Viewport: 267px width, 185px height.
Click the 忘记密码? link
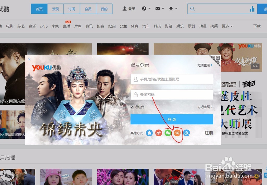pos(205,107)
